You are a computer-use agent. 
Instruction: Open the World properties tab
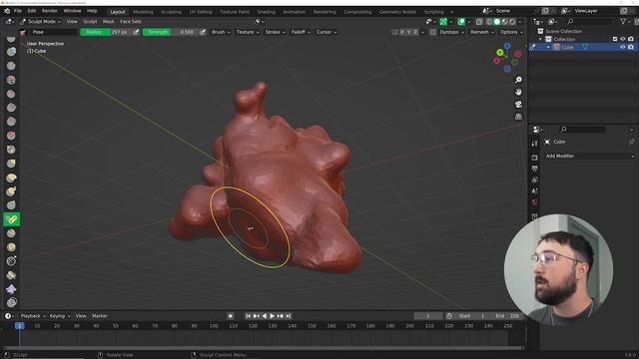pyautogui.click(x=535, y=201)
